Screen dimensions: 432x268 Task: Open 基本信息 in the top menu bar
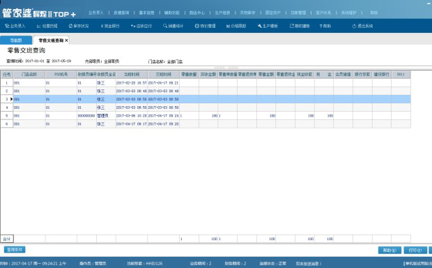pyautogui.click(x=146, y=13)
